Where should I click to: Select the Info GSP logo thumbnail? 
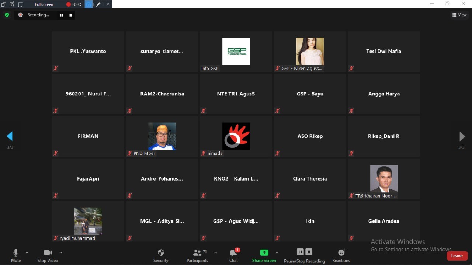[x=236, y=51]
